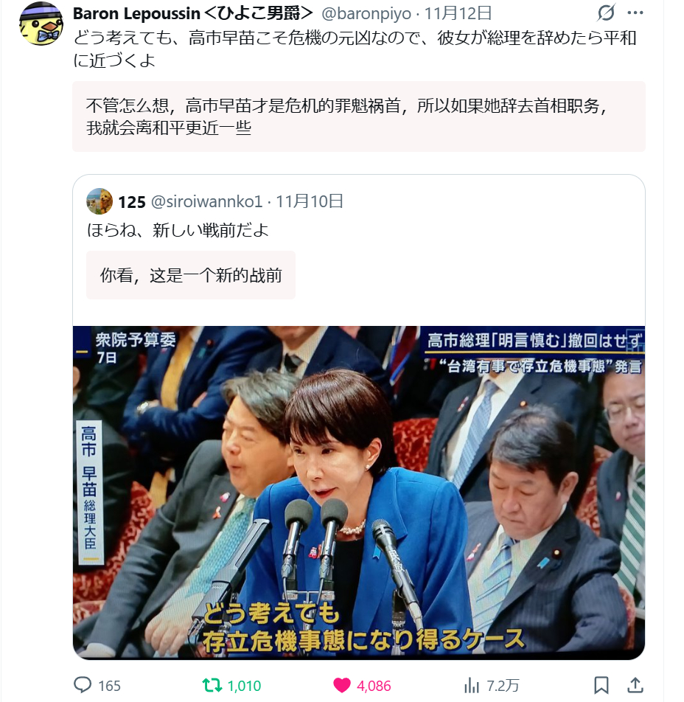Click the 125 user dog avatar
684x702 pixels.
[100, 201]
